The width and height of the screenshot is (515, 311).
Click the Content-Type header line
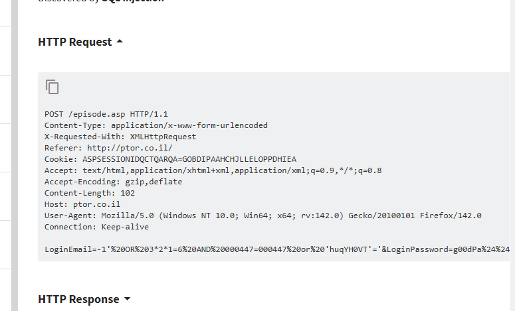[x=156, y=125]
